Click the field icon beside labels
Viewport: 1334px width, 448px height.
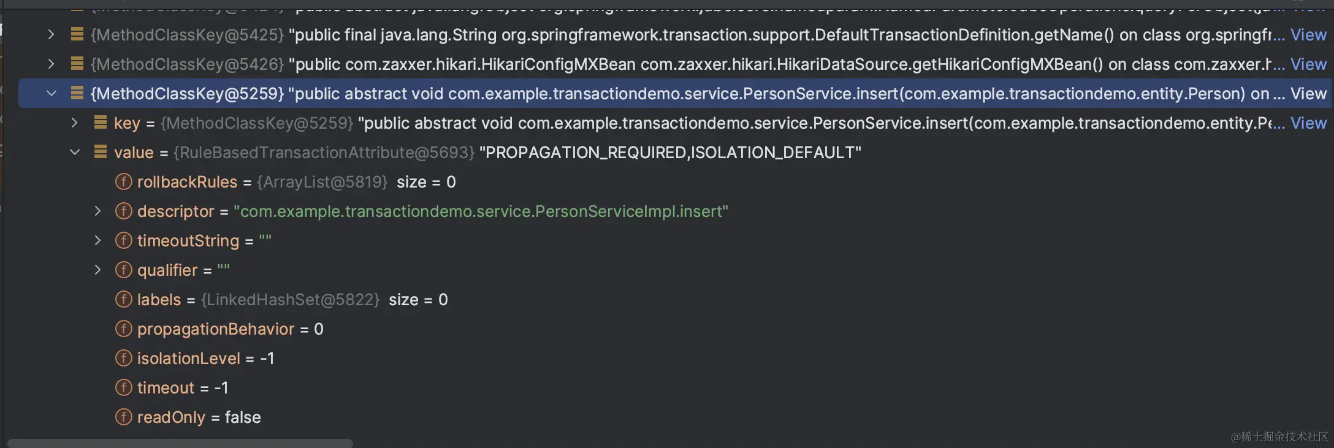click(123, 299)
